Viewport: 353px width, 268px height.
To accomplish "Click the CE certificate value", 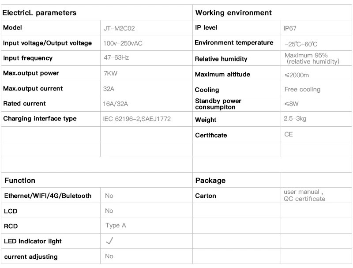I will (289, 134).
